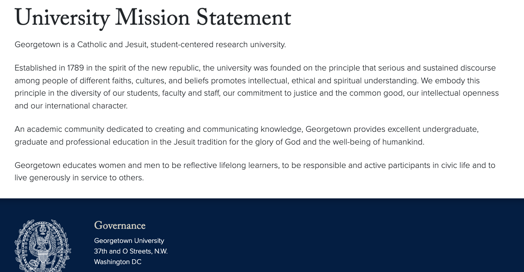Click the University Mission Statement heading

[153, 18]
